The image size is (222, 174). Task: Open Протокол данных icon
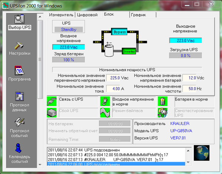pyautogui.click(x=19, y=96)
